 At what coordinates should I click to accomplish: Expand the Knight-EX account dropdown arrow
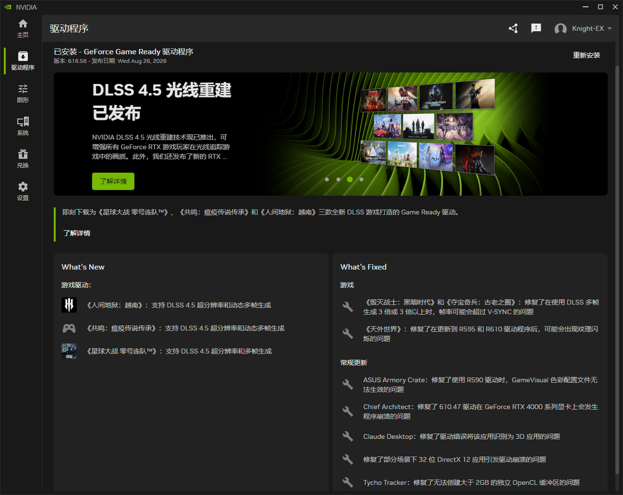[x=609, y=29]
